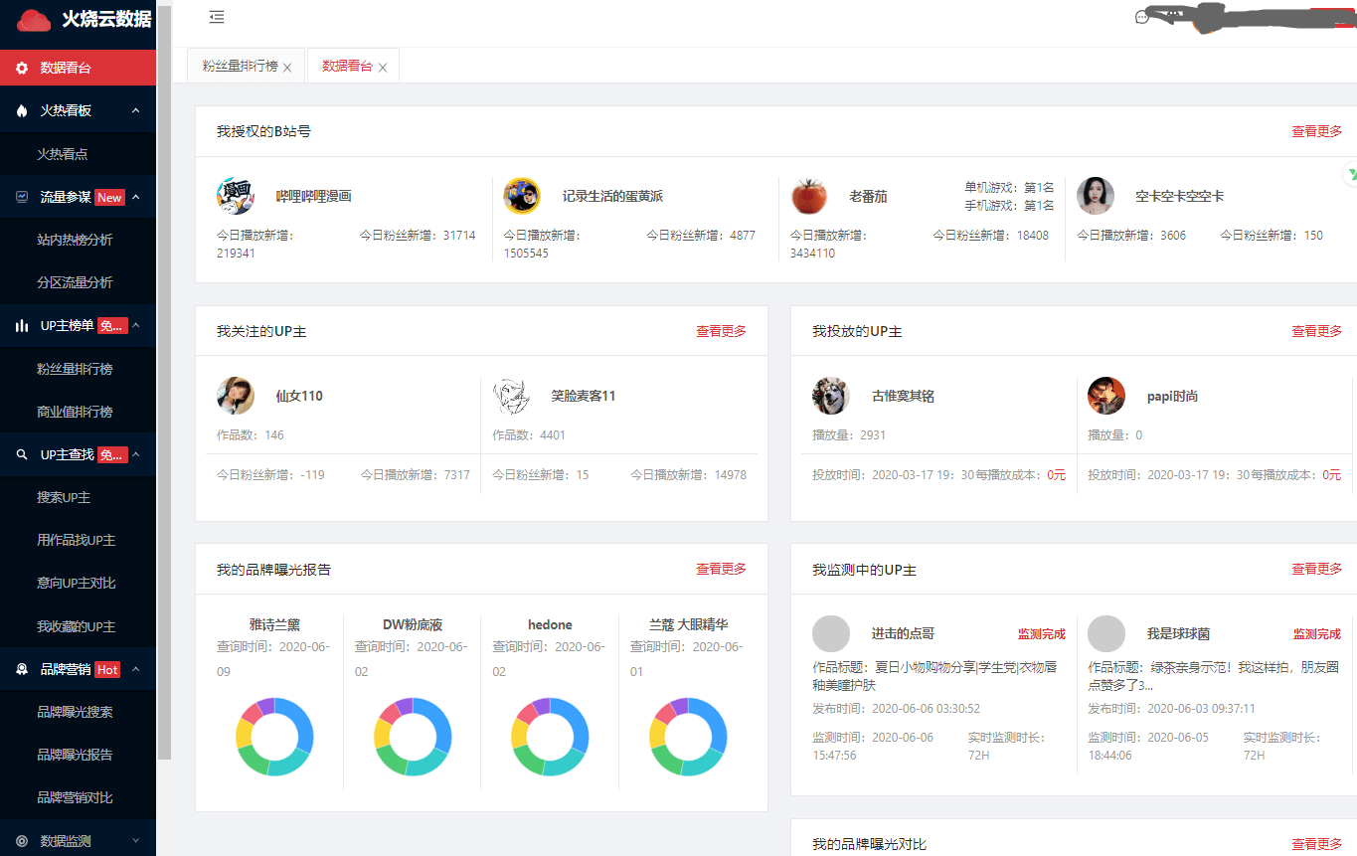This screenshot has height=856, width=1357.
Task: Collapse the 火热看板 menu section
Action: (136, 110)
